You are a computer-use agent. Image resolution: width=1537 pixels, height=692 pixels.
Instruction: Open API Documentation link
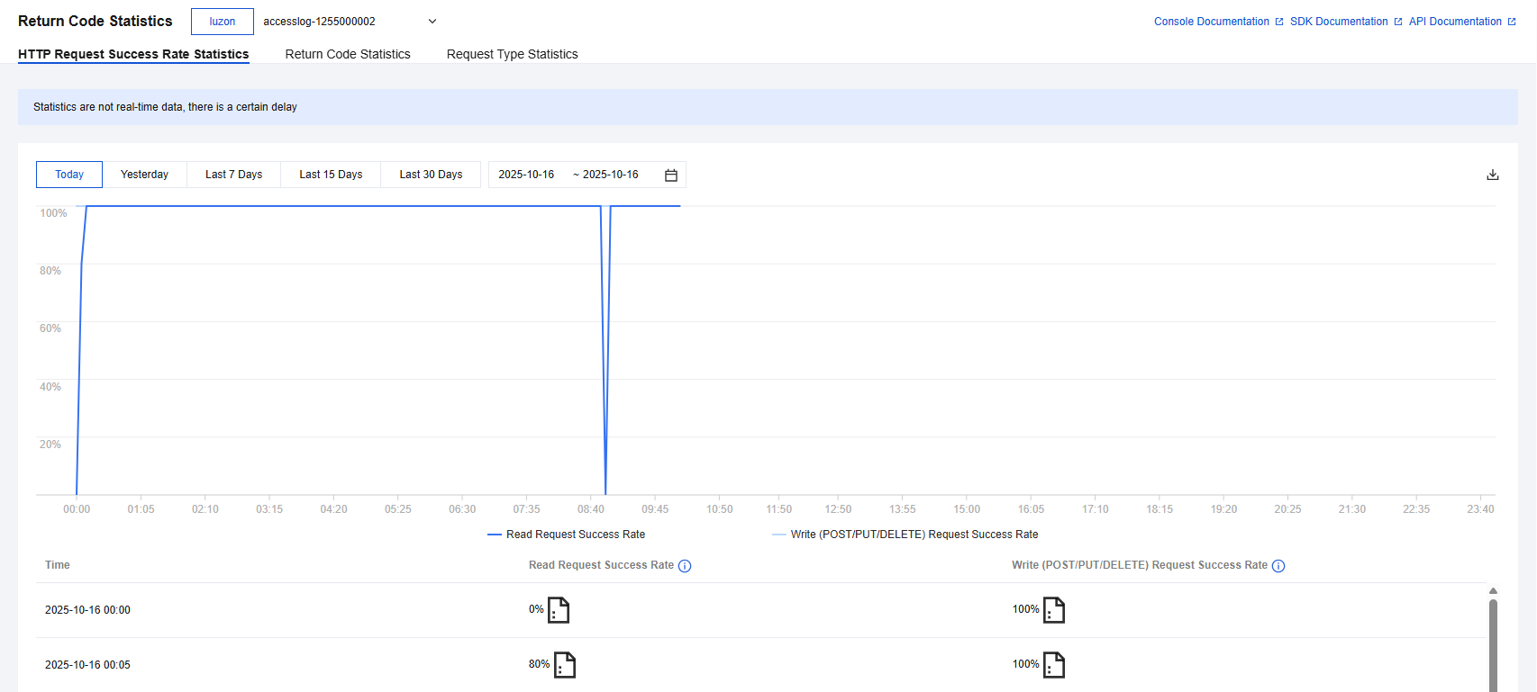(1455, 22)
